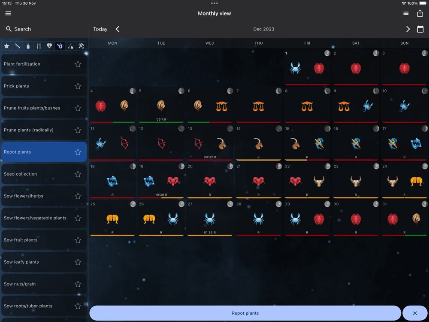Select the gardening watering can tab
The image size is (429, 322).
click(x=60, y=46)
